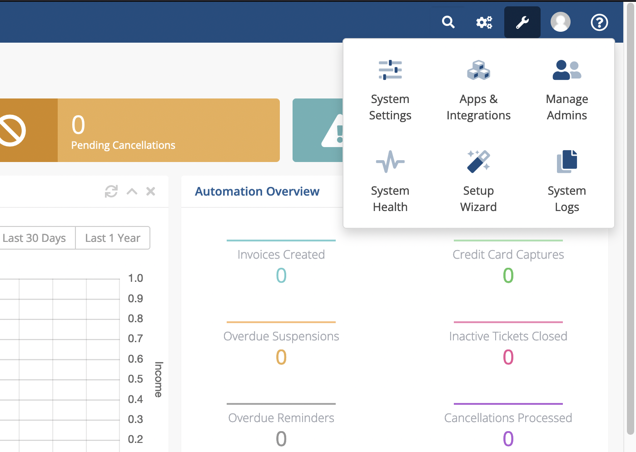The width and height of the screenshot is (636, 452).
Task: Click the help question mark icon
Action: (599, 22)
